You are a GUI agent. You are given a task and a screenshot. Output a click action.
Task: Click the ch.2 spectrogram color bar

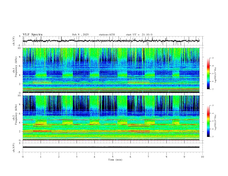[208, 121]
